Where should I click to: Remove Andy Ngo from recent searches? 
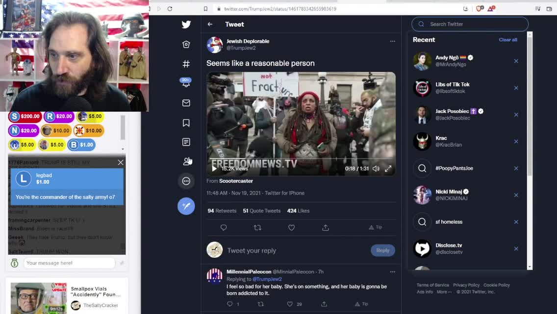pos(516,61)
